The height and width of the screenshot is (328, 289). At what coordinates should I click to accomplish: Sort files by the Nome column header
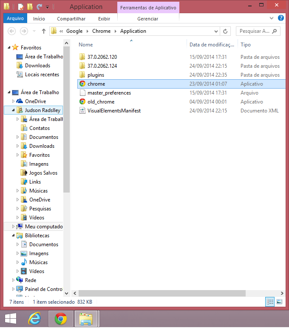coord(85,45)
